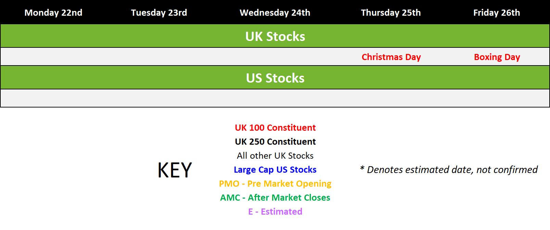This screenshot has width=550, height=230.
Task: Click the Large Cap US Stocks label
Action: (275, 170)
